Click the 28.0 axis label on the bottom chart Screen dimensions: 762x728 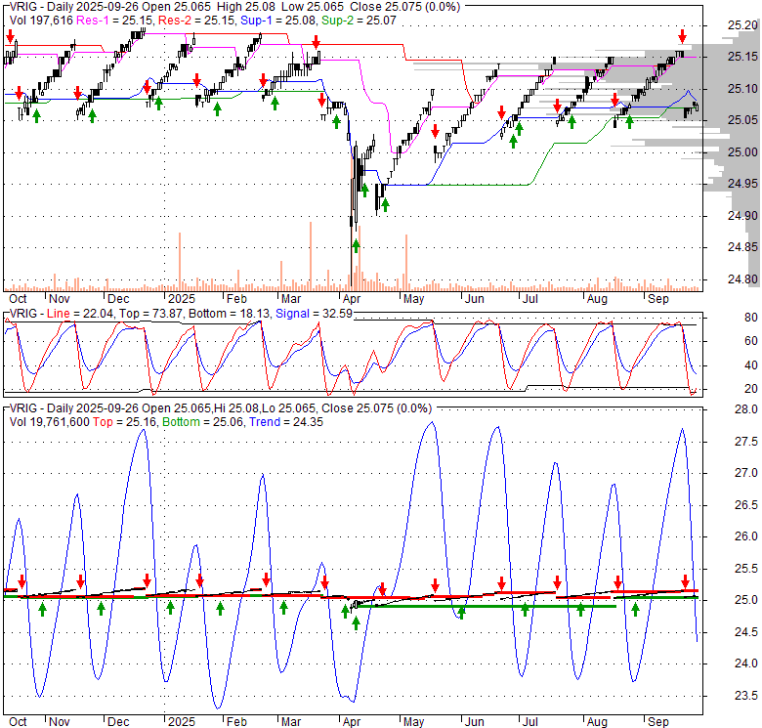(x=746, y=409)
